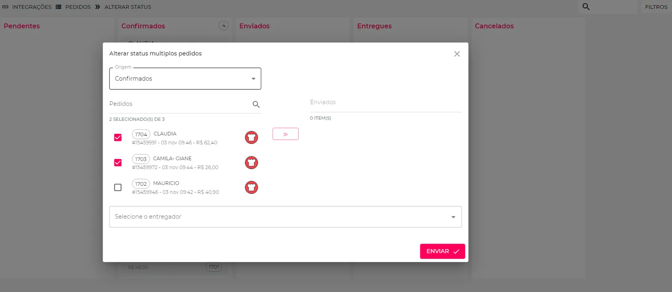Click the search magnifier in Pedidos field
Screen dimensions: 672x292
tap(256, 104)
